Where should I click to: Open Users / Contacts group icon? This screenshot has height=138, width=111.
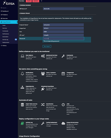tap(43, 74)
